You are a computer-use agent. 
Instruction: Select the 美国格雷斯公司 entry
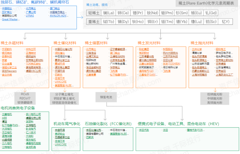pos(95,134)
